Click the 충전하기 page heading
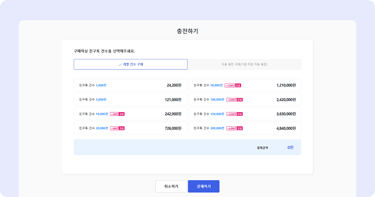The width and height of the screenshot is (375, 197). point(187,31)
